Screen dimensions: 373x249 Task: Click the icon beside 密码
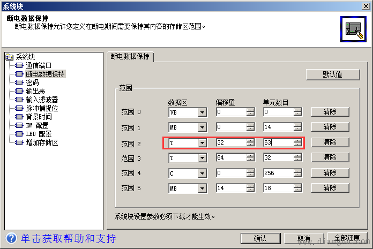coord(19,82)
